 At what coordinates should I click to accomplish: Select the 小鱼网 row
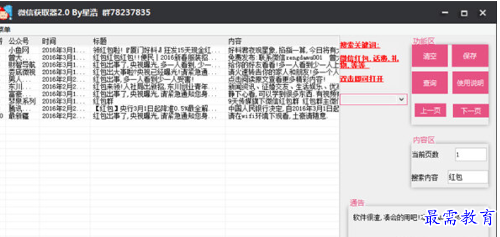point(169,50)
